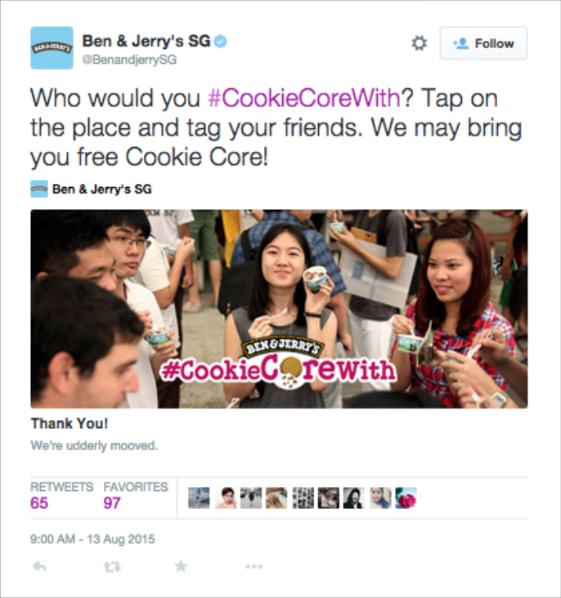Click the 9:00 AM - 13 Aug 2015 timestamp
Image resolution: width=561 pixels, height=598 pixels.
click(x=92, y=539)
